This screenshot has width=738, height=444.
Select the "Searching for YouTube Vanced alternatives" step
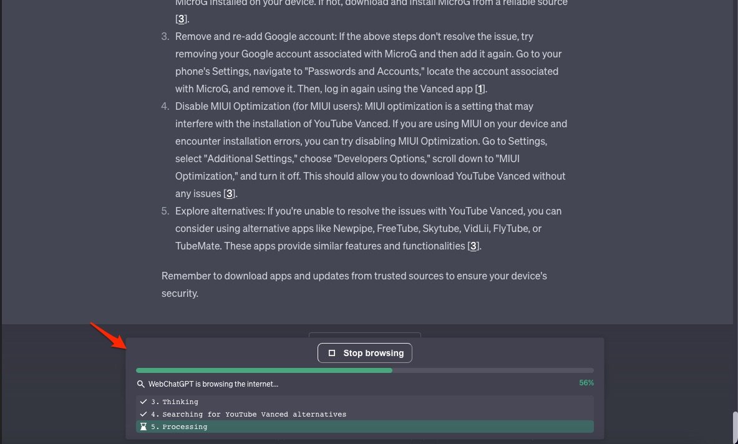coord(364,414)
